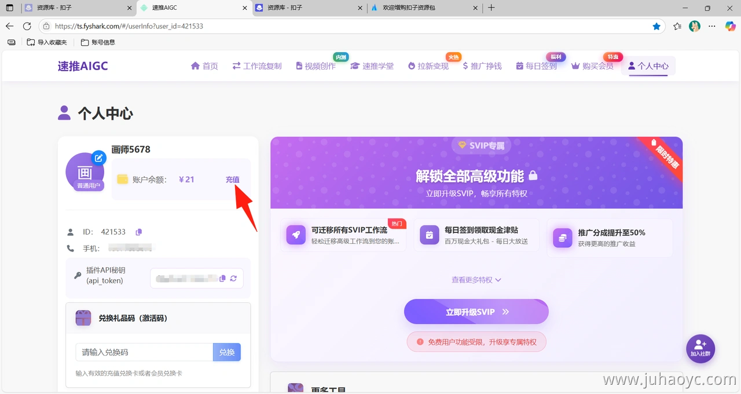This screenshot has width=741, height=394.
Task: Open the 导入收藏夹 bookmark item
Action: [47, 42]
